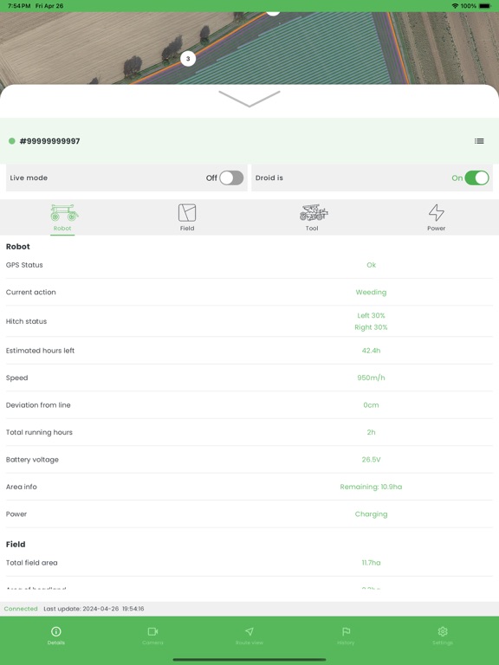The height and width of the screenshot is (665, 499).
Task: Open the Route view arrow icon
Action: click(x=249, y=631)
